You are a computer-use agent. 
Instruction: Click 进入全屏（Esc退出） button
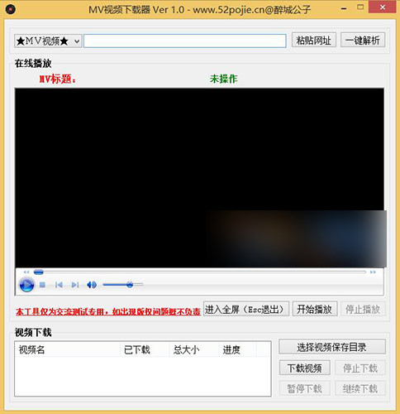[246, 309]
